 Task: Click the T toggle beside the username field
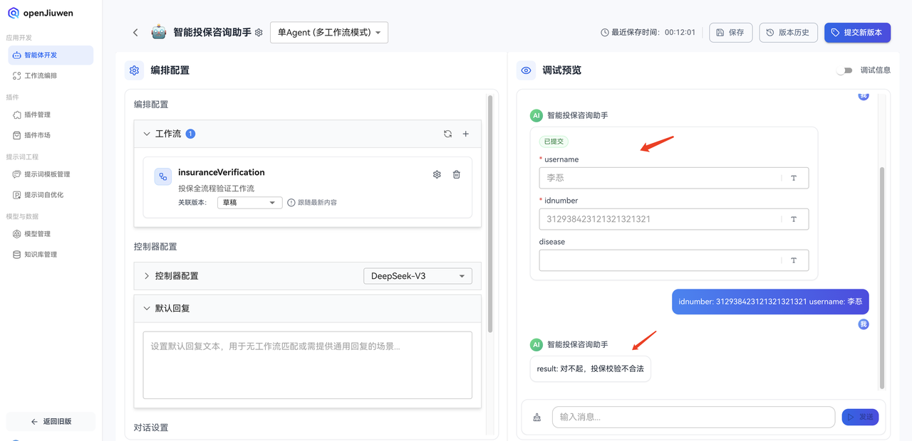pyautogui.click(x=794, y=177)
